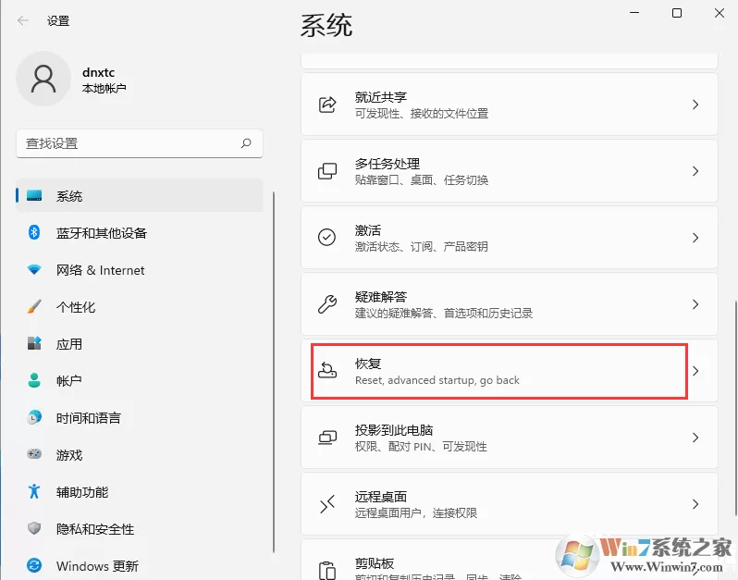
Task: Select 辅助功能 label in sidebar
Action: [x=82, y=492]
